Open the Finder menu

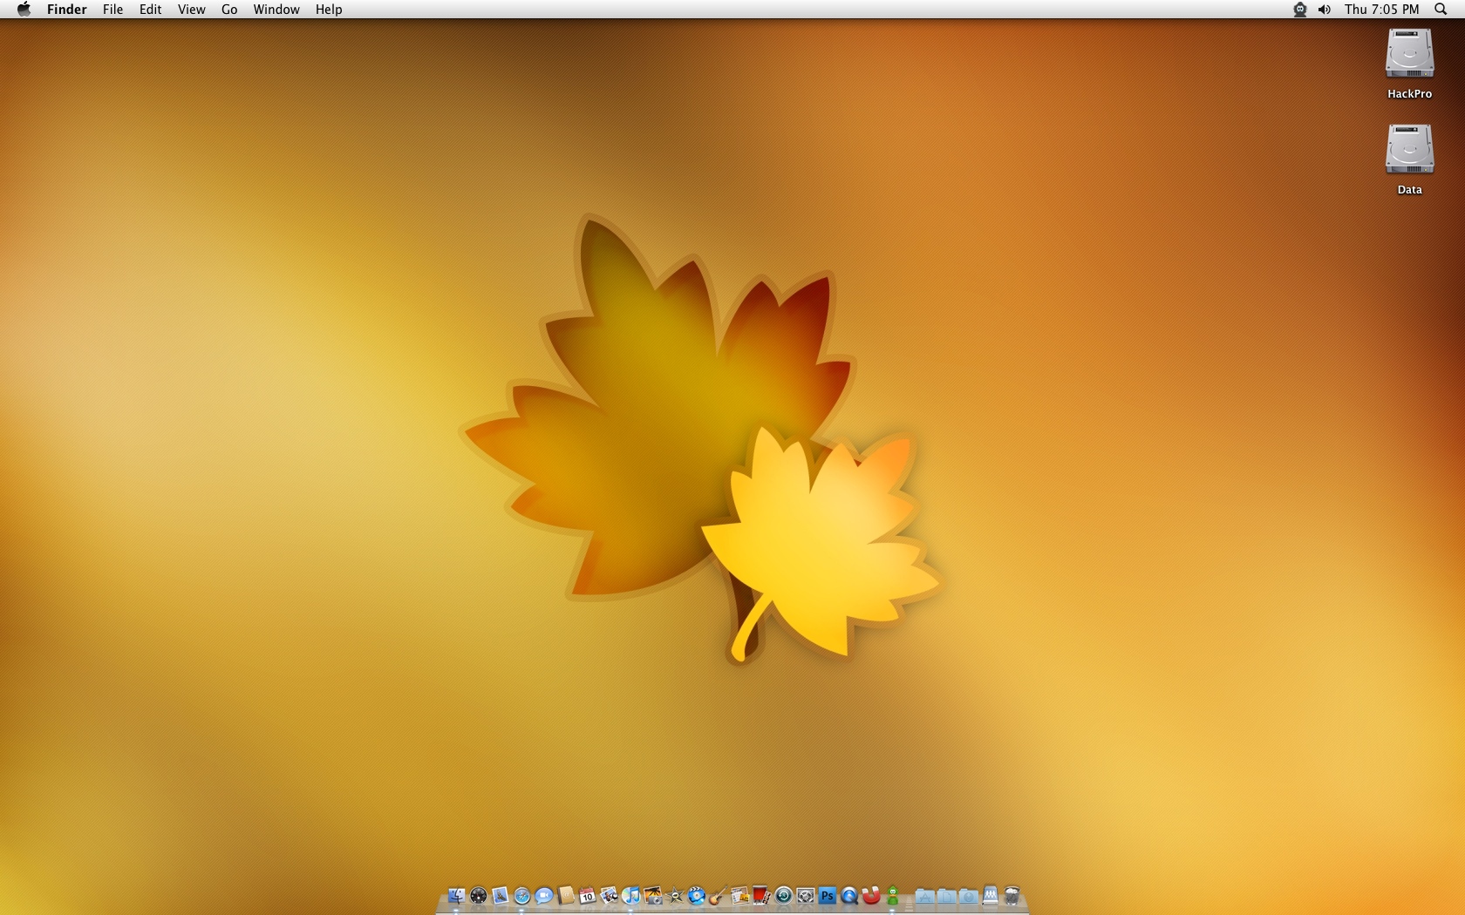point(67,10)
